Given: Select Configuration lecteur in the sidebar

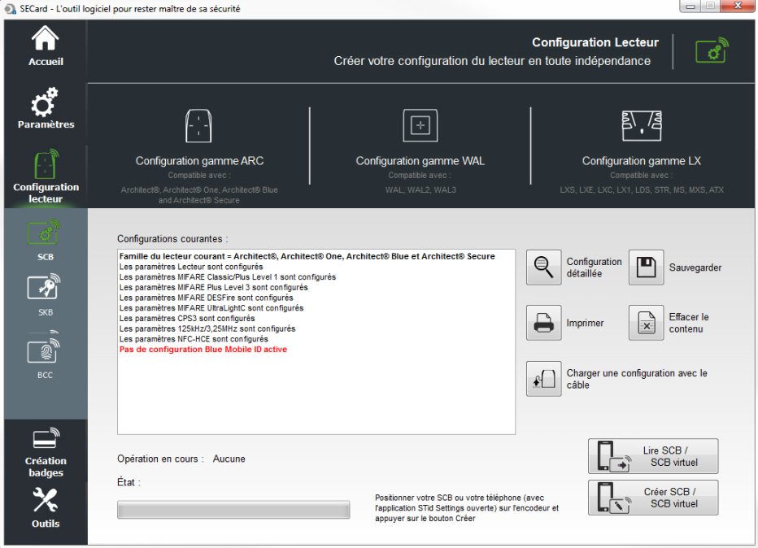Looking at the screenshot, I should 46,175.
